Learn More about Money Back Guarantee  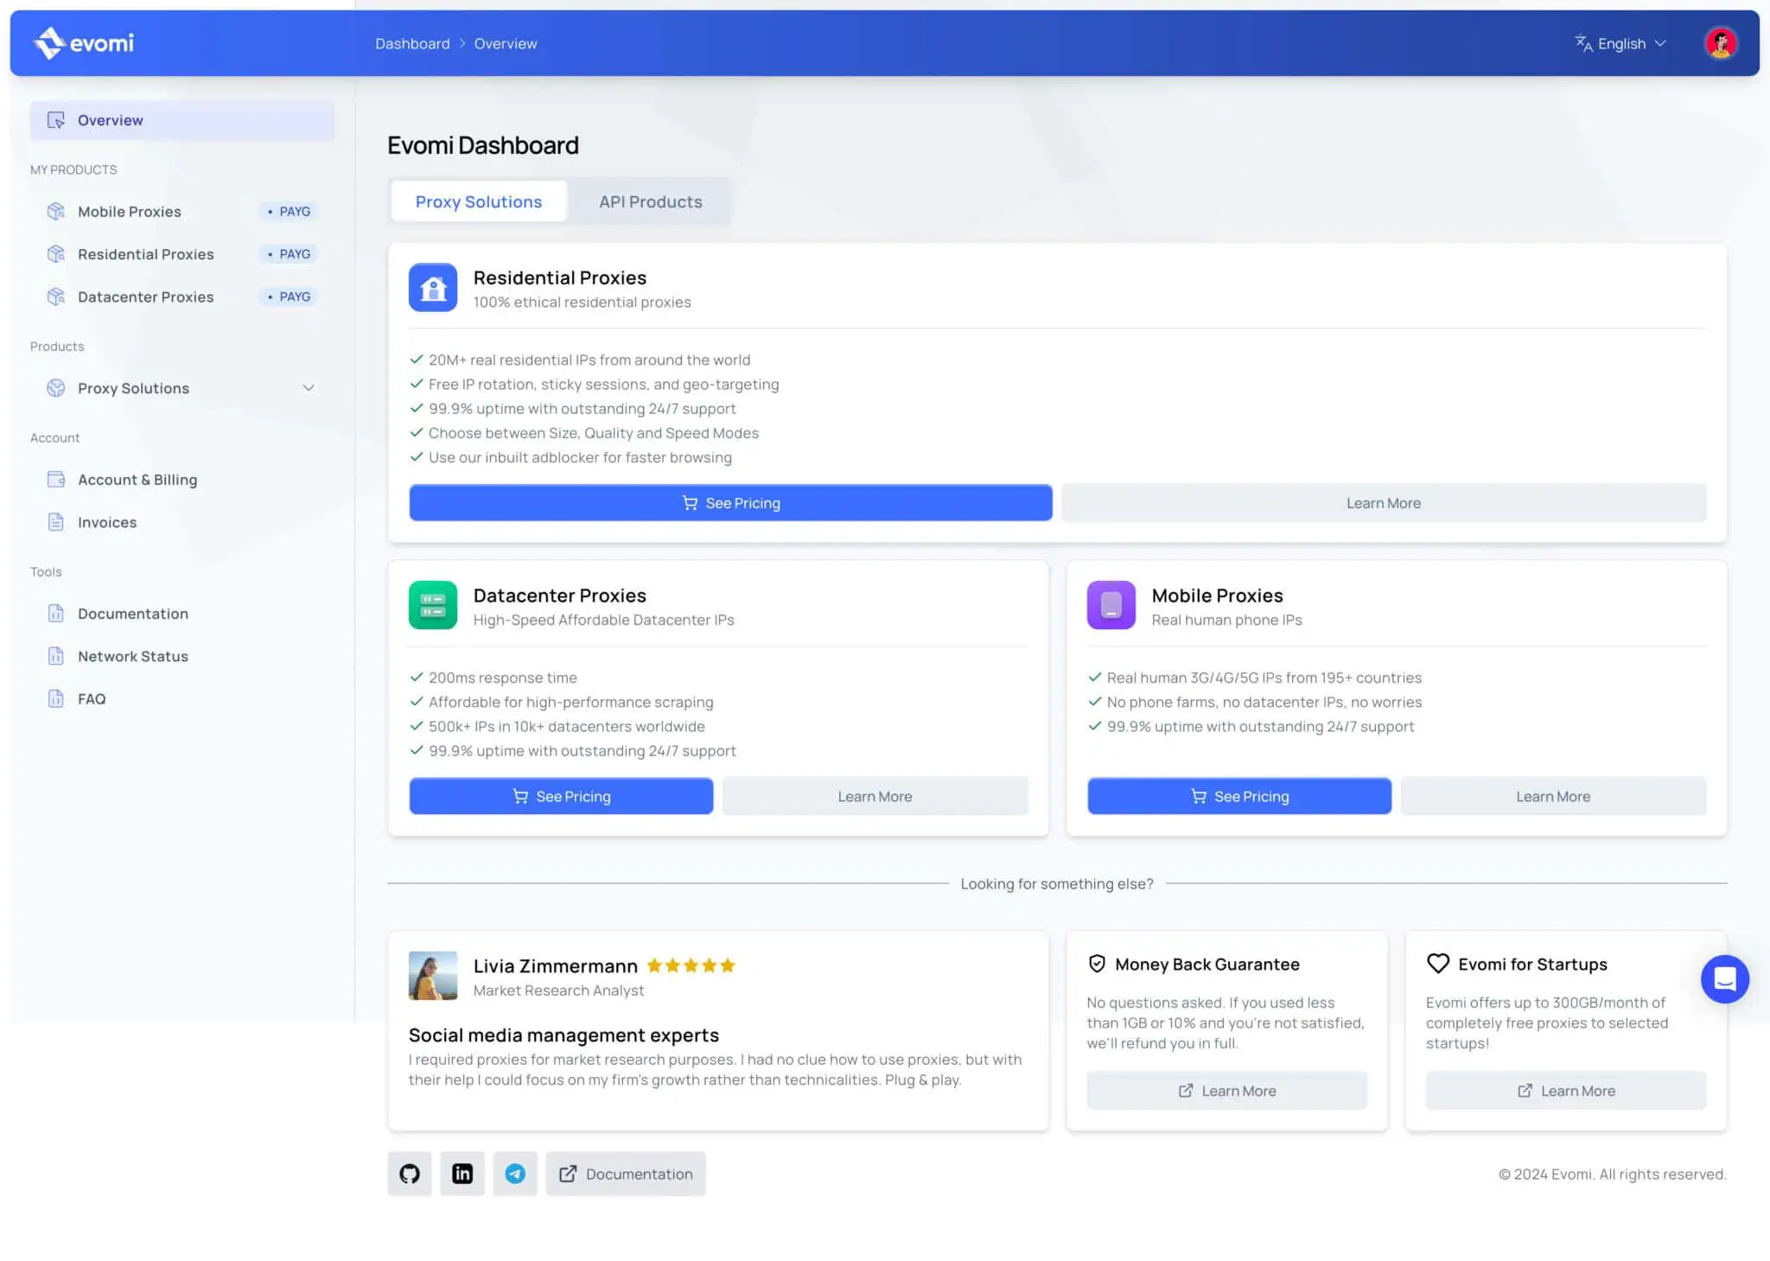[x=1226, y=1091]
